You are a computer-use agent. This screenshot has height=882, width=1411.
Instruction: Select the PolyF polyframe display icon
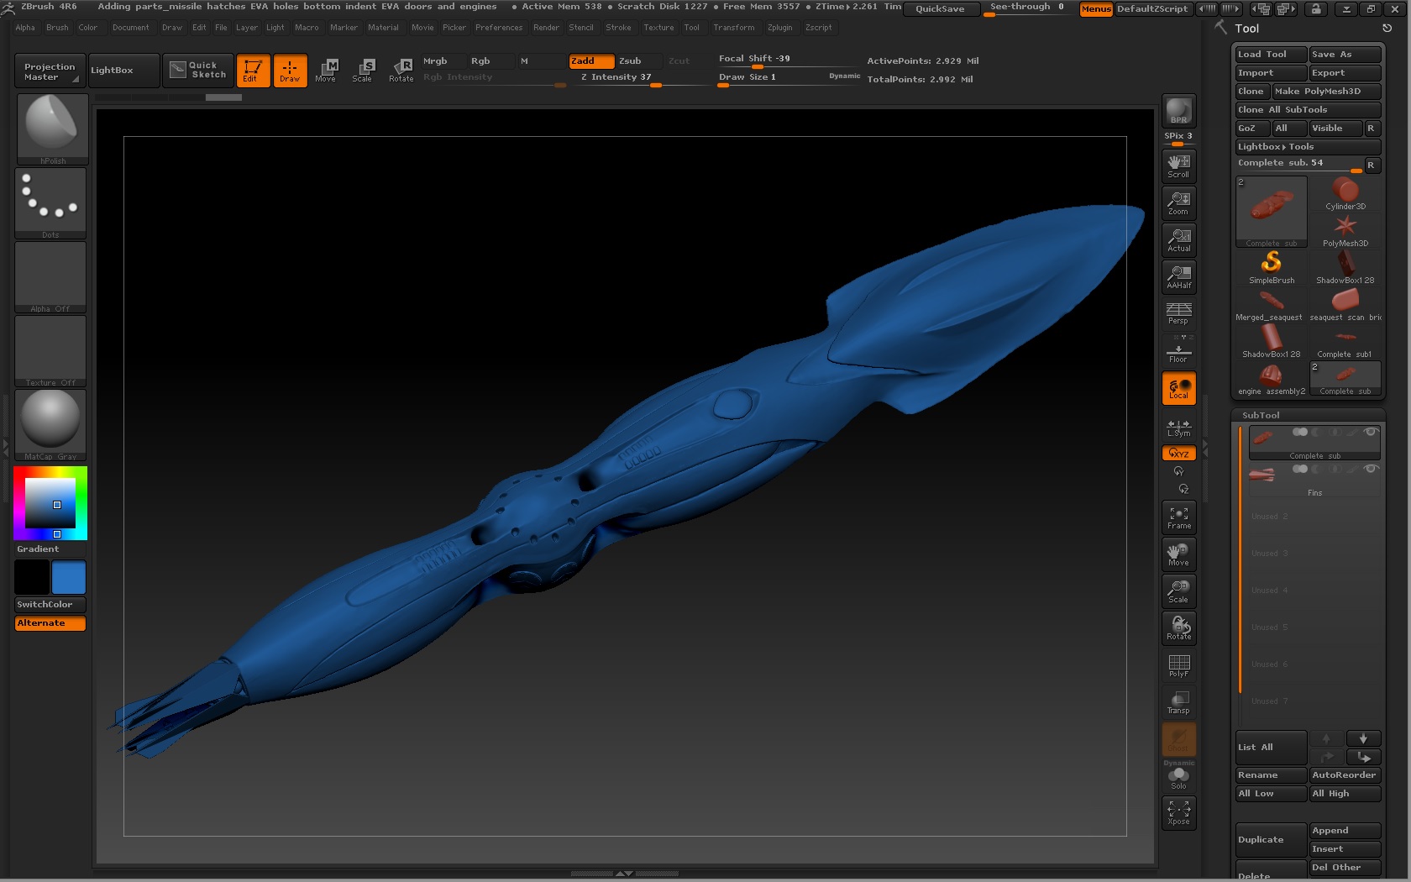(1178, 665)
